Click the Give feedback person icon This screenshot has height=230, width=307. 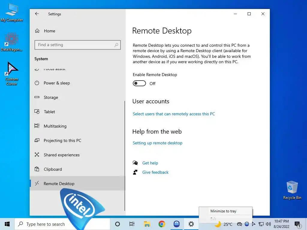[135, 172]
